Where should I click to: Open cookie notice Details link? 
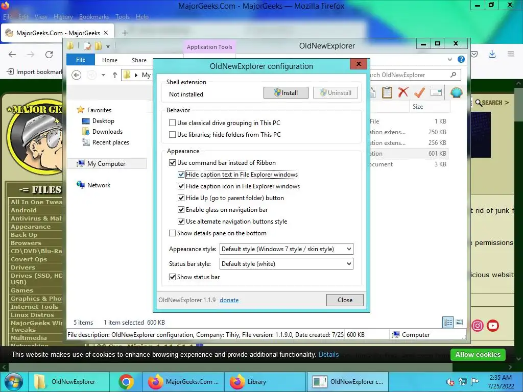pos(328,355)
